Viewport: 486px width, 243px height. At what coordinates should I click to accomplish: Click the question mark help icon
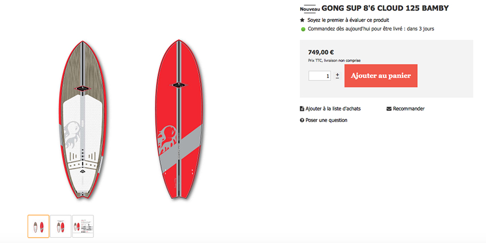302,120
